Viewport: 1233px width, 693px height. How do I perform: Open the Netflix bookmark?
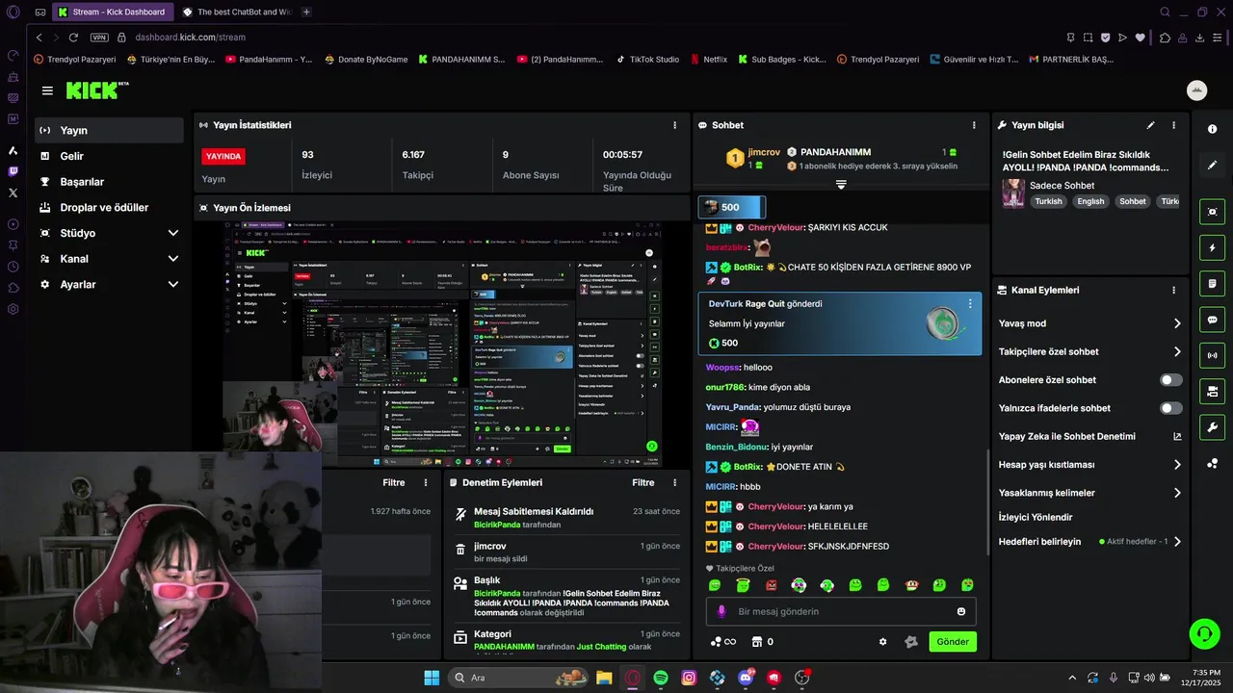pos(709,59)
